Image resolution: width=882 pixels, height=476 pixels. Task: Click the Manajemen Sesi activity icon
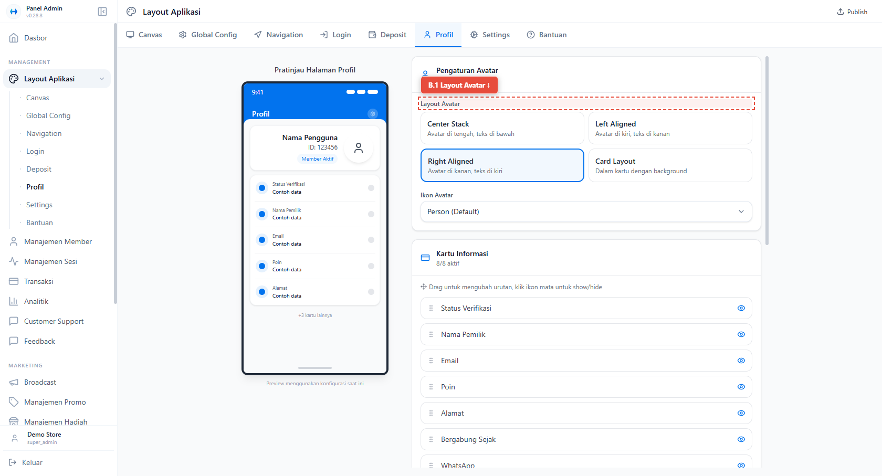pyautogui.click(x=14, y=261)
